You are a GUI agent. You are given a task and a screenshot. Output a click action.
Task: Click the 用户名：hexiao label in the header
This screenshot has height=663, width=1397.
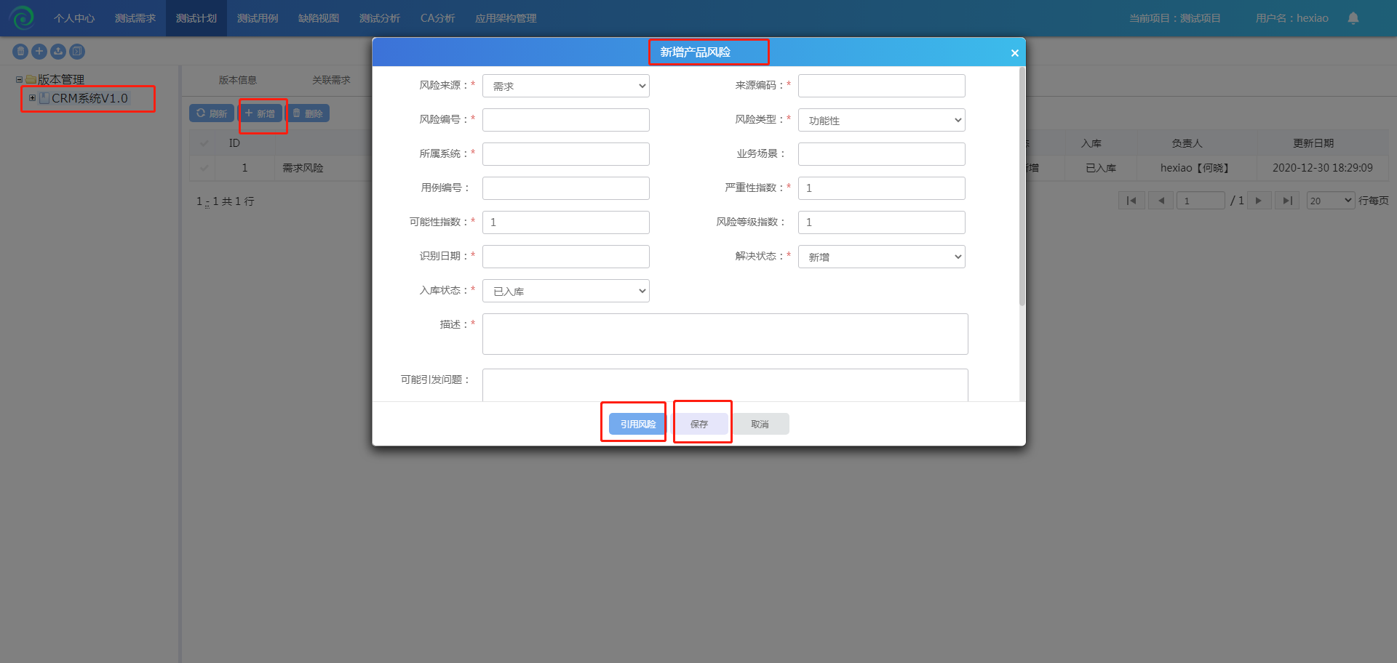coord(1291,18)
